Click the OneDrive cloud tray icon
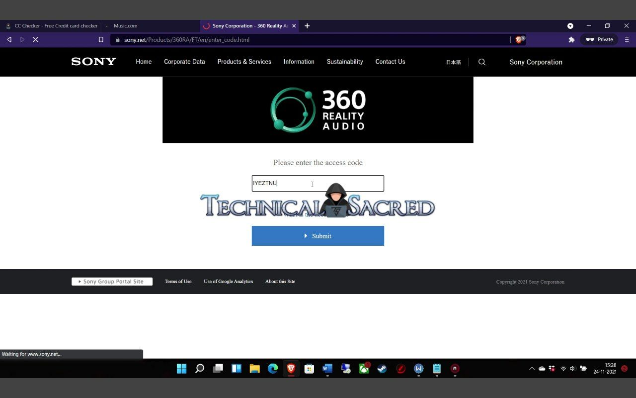 pyautogui.click(x=542, y=369)
